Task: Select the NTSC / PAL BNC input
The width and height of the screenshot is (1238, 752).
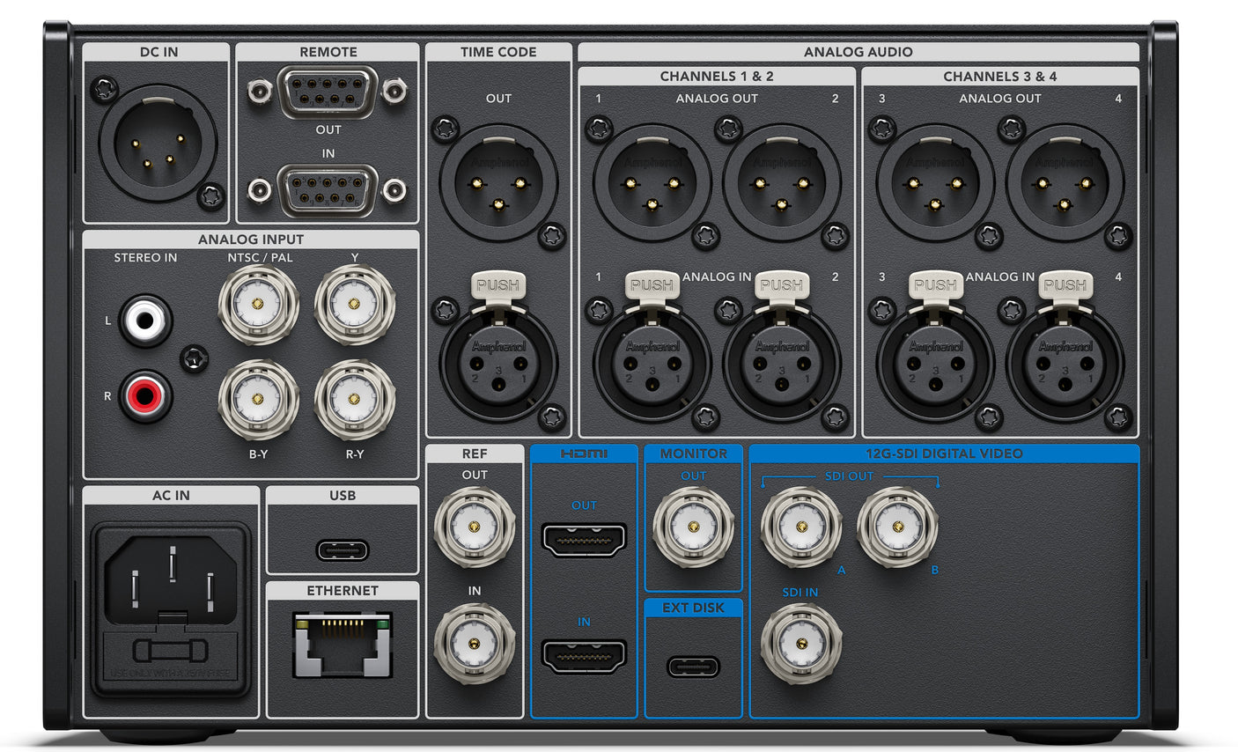Action: click(258, 307)
